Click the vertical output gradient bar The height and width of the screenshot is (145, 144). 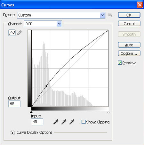[29, 68]
